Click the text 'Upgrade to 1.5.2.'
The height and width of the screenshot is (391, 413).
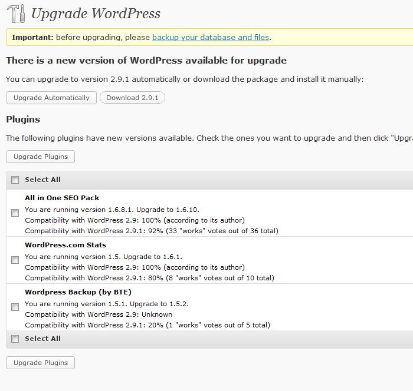pos(159,304)
